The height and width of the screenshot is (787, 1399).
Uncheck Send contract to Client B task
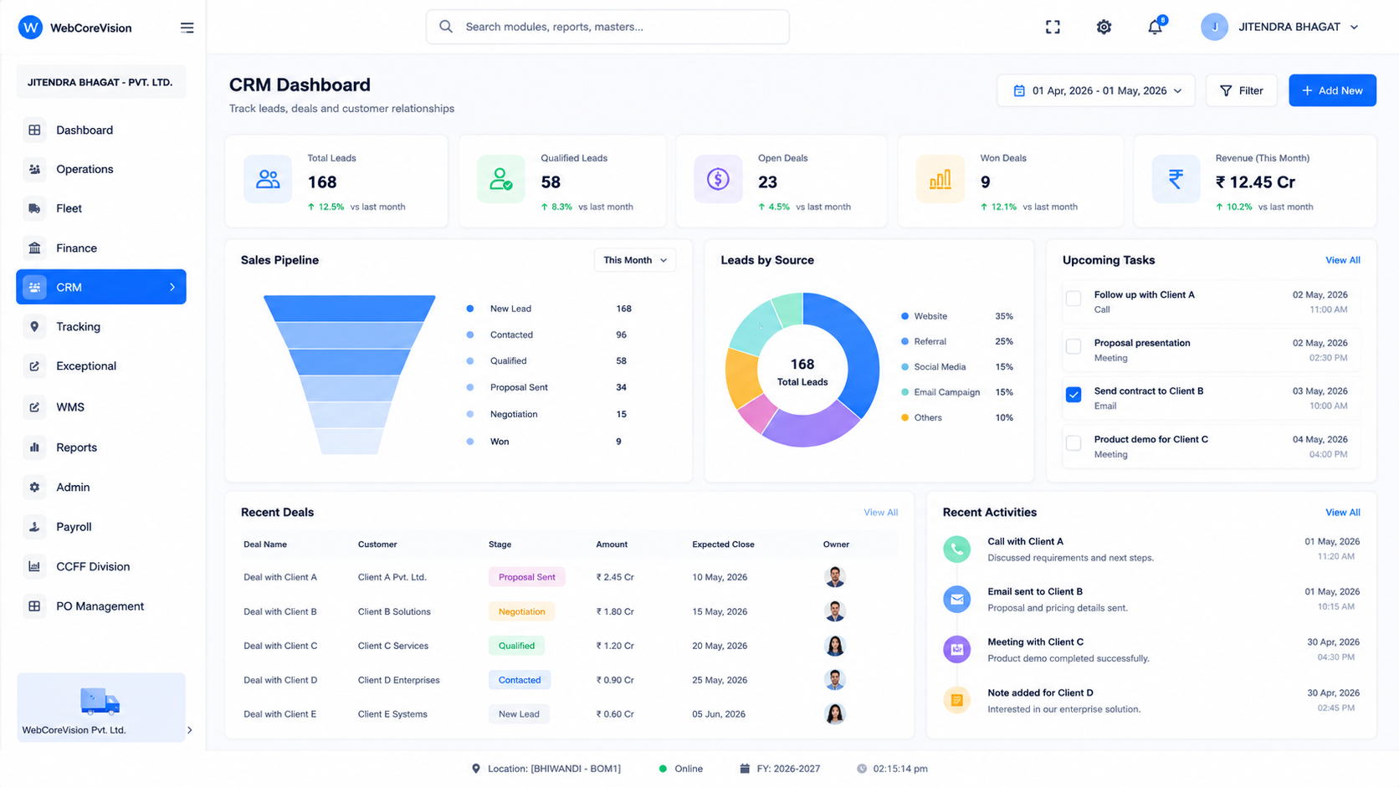pos(1074,395)
